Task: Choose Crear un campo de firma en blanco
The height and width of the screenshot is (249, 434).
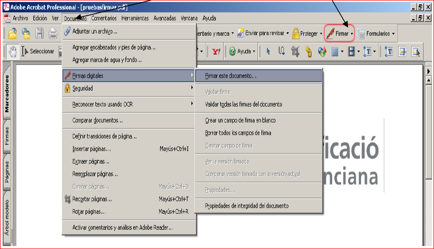Action: [259, 120]
